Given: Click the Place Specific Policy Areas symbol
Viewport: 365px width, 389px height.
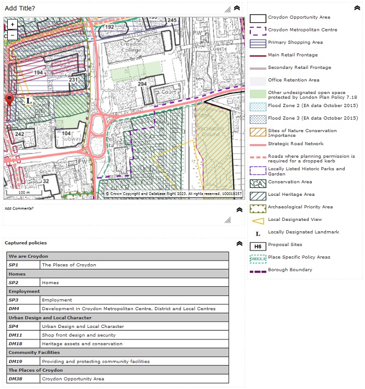Looking at the screenshot, I should (x=258, y=259).
